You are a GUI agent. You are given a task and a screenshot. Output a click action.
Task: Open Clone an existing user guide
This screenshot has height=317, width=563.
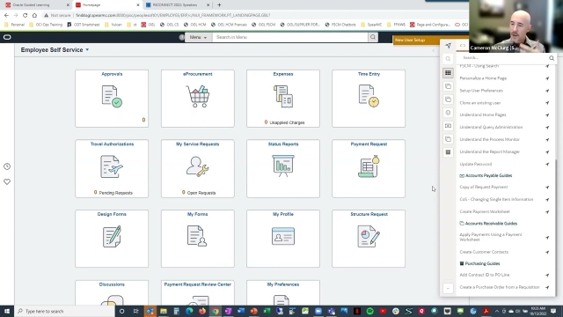[479, 103]
